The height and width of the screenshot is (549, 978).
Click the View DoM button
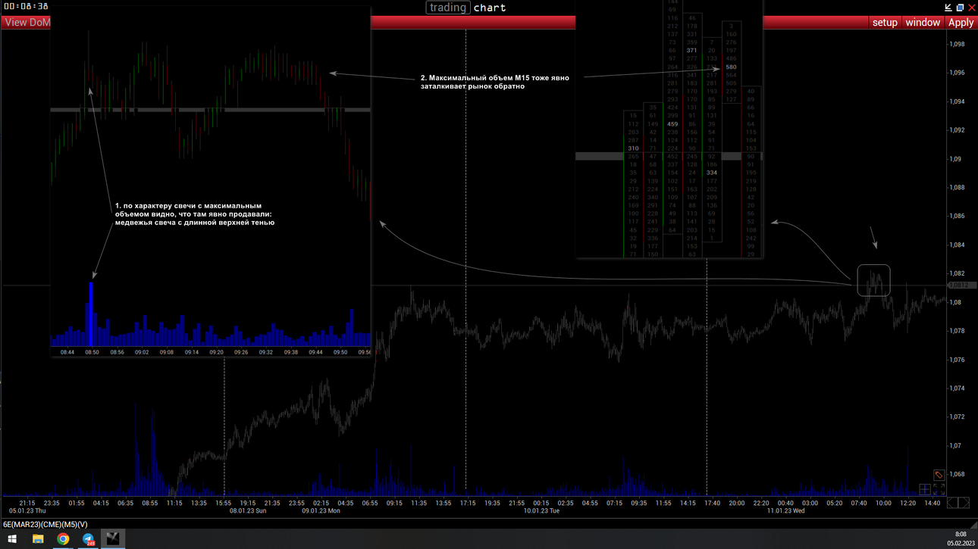pyautogui.click(x=27, y=23)
